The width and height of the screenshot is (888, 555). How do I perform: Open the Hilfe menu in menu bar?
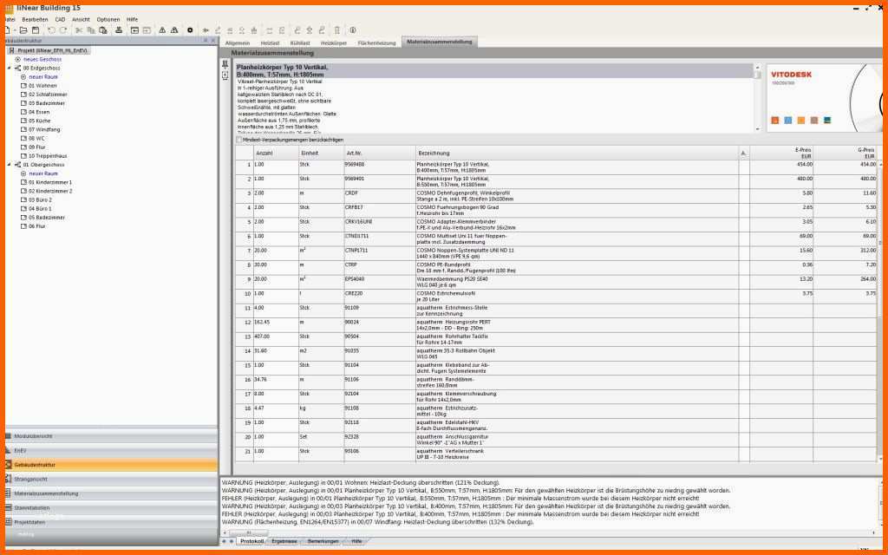(x=132, y=19)
